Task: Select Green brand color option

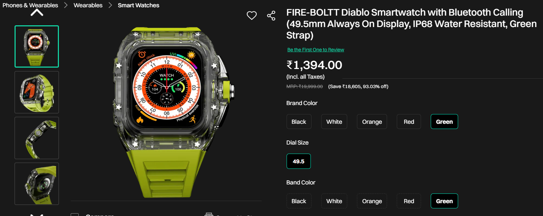Action: pyautogui.click(x=444, y=122)
